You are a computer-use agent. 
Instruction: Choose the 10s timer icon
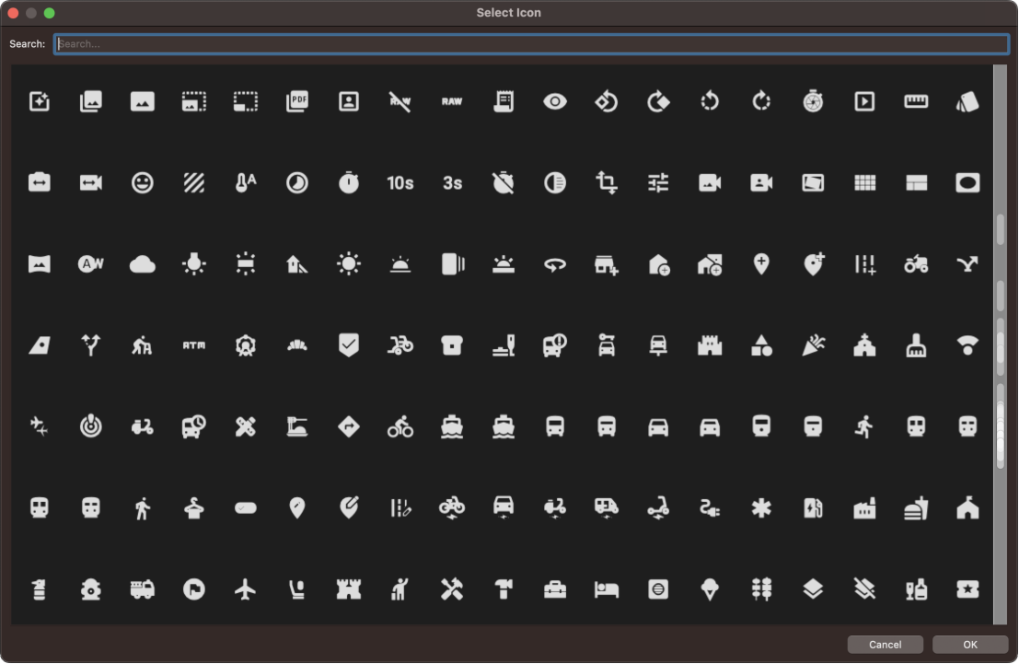(x=400, y=183)
